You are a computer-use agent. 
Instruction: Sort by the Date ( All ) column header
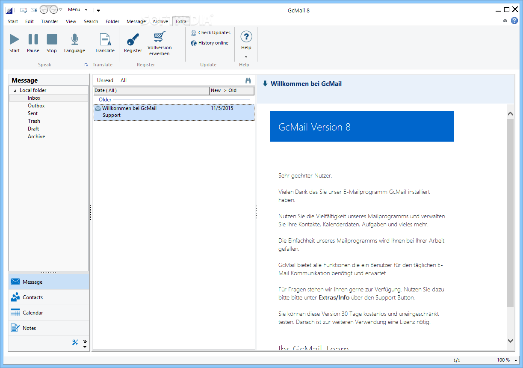point(151,91)
